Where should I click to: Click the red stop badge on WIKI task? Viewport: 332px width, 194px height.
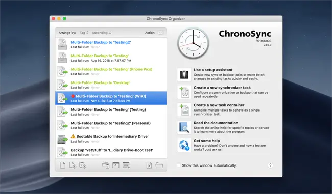click(x=73, y=96)
